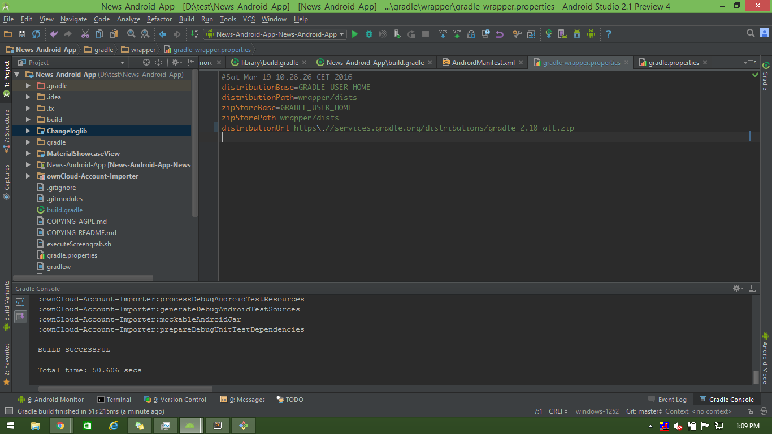Click the purple Undo arrow icon
Viewport: 772px width, 434px height.
54,34
